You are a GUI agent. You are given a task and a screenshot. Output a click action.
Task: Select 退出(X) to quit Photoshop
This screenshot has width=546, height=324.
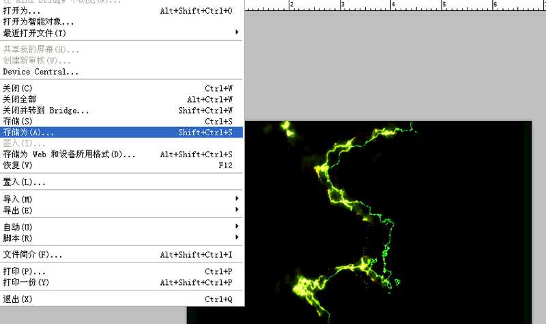click(x=18, y=299)
